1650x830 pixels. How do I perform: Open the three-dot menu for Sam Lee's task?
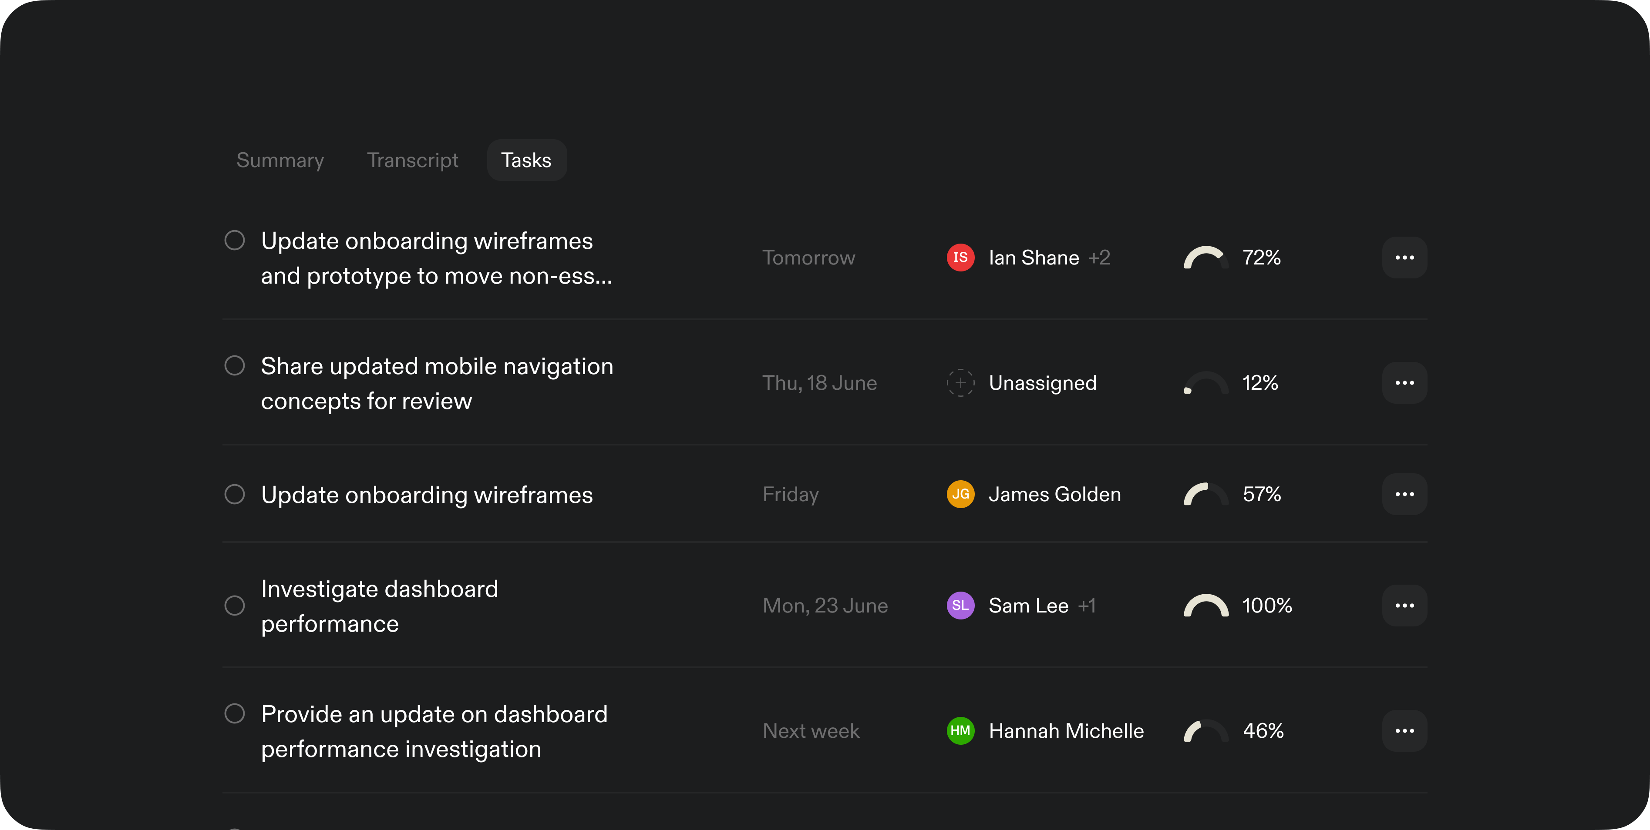1404,606
